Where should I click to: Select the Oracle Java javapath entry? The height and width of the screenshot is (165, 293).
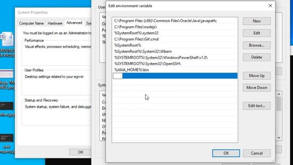tap(175, 21)
